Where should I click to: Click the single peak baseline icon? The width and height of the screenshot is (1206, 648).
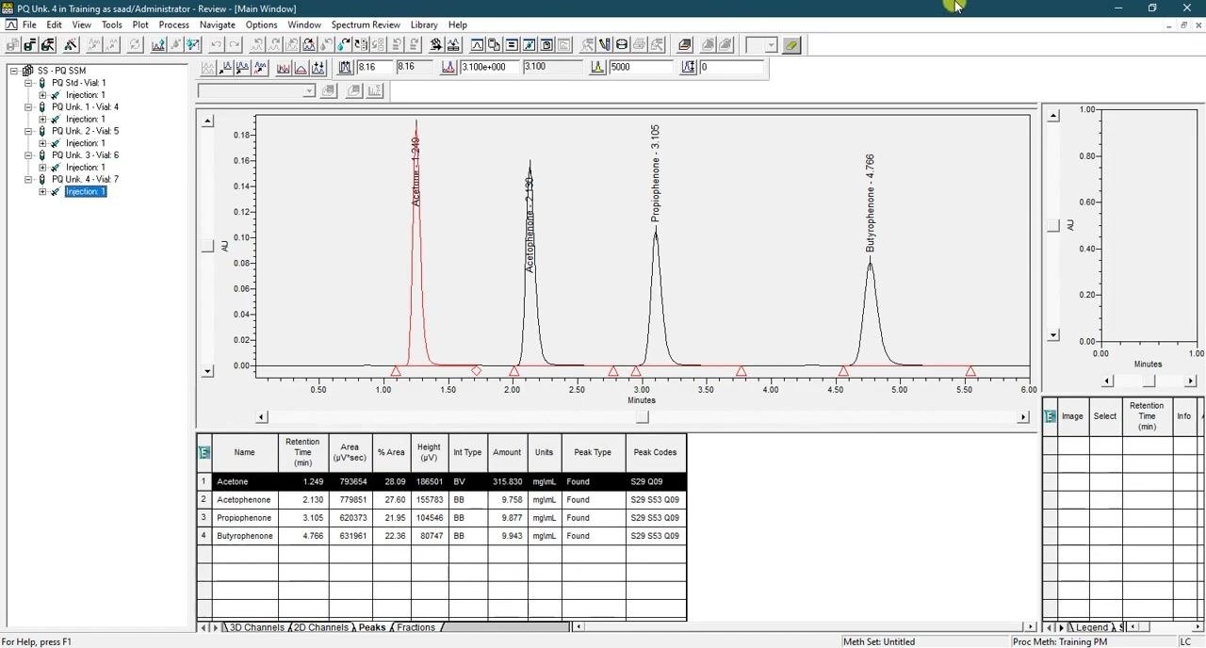(301, 67)
